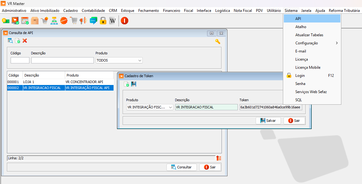Click the new record icon in Consulta de API
362x184 pixels.
(18, 41)
